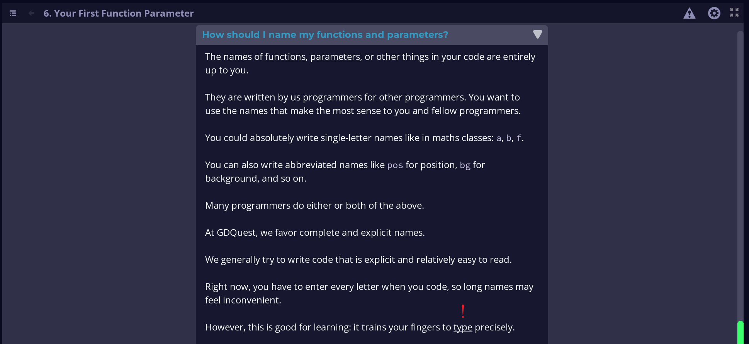
Task: Click the alert triangle icon
Action: 689,13
